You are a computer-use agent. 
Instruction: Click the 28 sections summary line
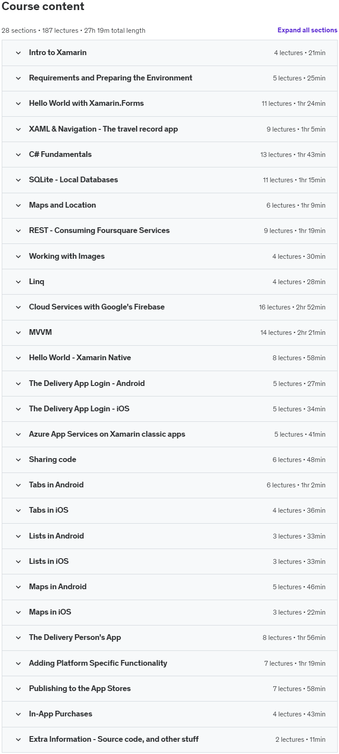73,31
